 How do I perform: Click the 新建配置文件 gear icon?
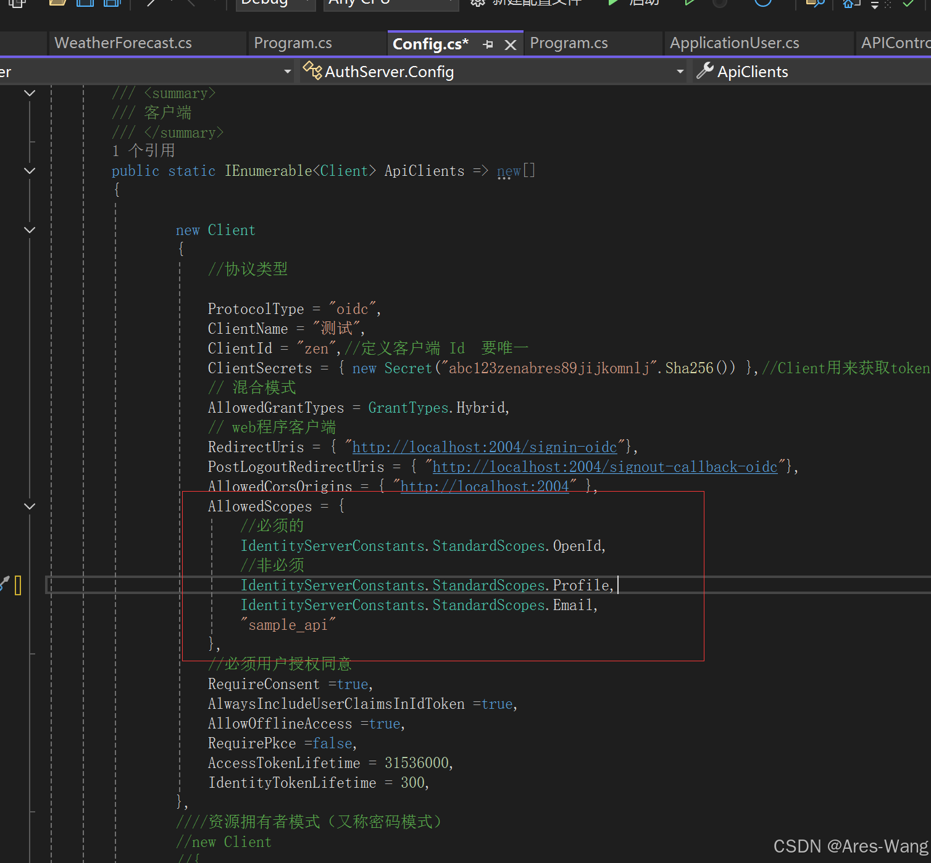click(477, 4)
